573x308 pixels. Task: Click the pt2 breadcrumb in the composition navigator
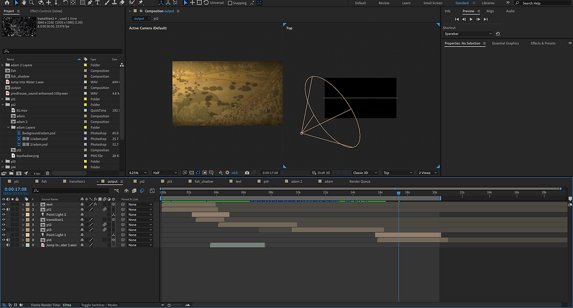(156, 19)
